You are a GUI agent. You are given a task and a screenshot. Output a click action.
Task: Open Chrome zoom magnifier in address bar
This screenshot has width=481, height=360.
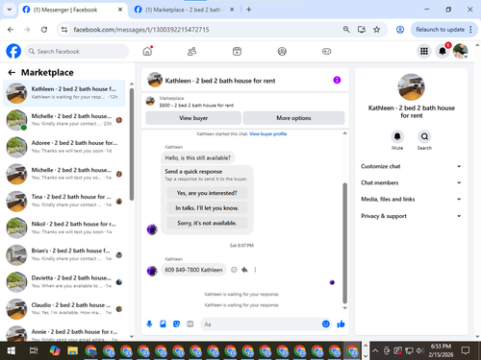click(x=346, y=30)
